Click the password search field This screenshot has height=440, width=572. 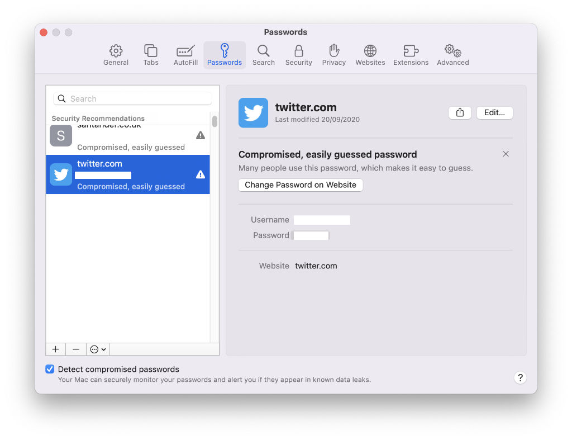(132, 98)
